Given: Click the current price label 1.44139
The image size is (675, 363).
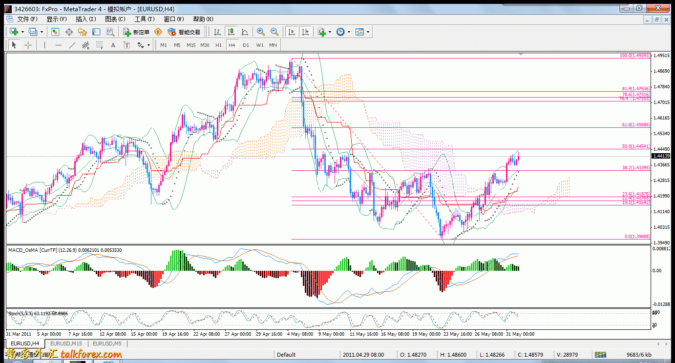Looking at the screenshot, I should coord(661,156).
